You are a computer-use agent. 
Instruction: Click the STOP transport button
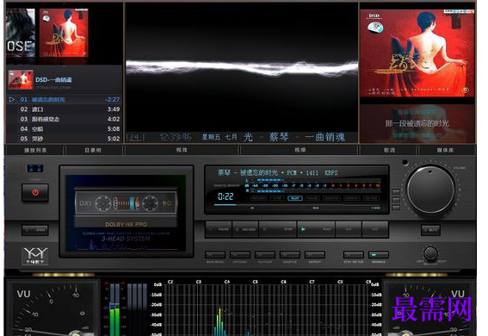pos(278,229)
